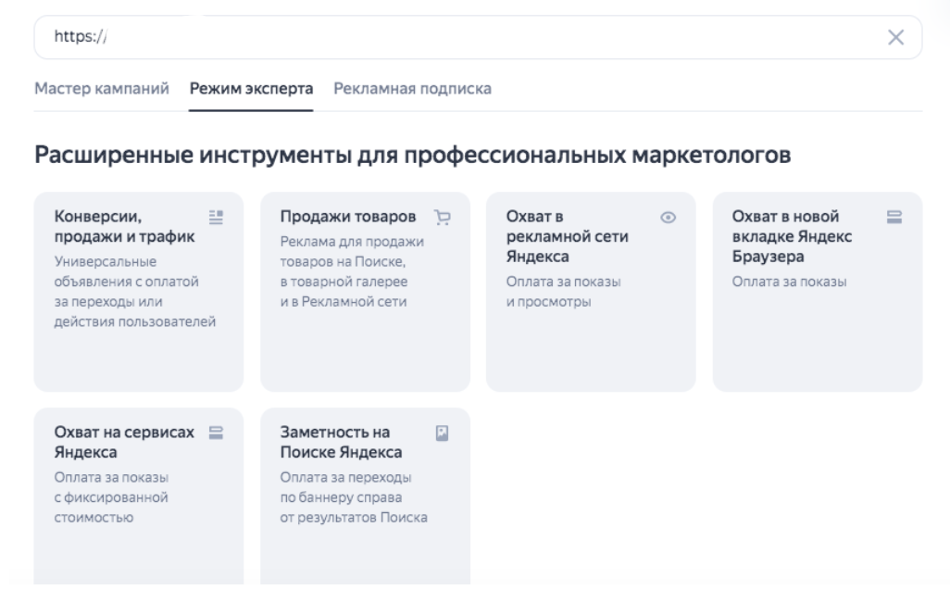Viewport: 950px width, 590px height.
Task: Open the Рекламная подписка tab
Action: [413, 88]
